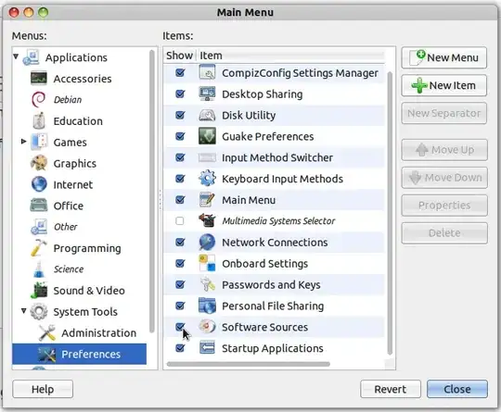Viewport: 501px width, 412px height.
Task: Toggle the Software Sources checkbox
Action: coord(180,327)
